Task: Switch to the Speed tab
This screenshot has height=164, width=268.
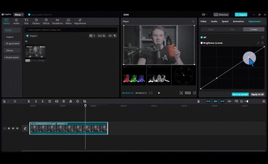Action: click(x=225, y=21)
